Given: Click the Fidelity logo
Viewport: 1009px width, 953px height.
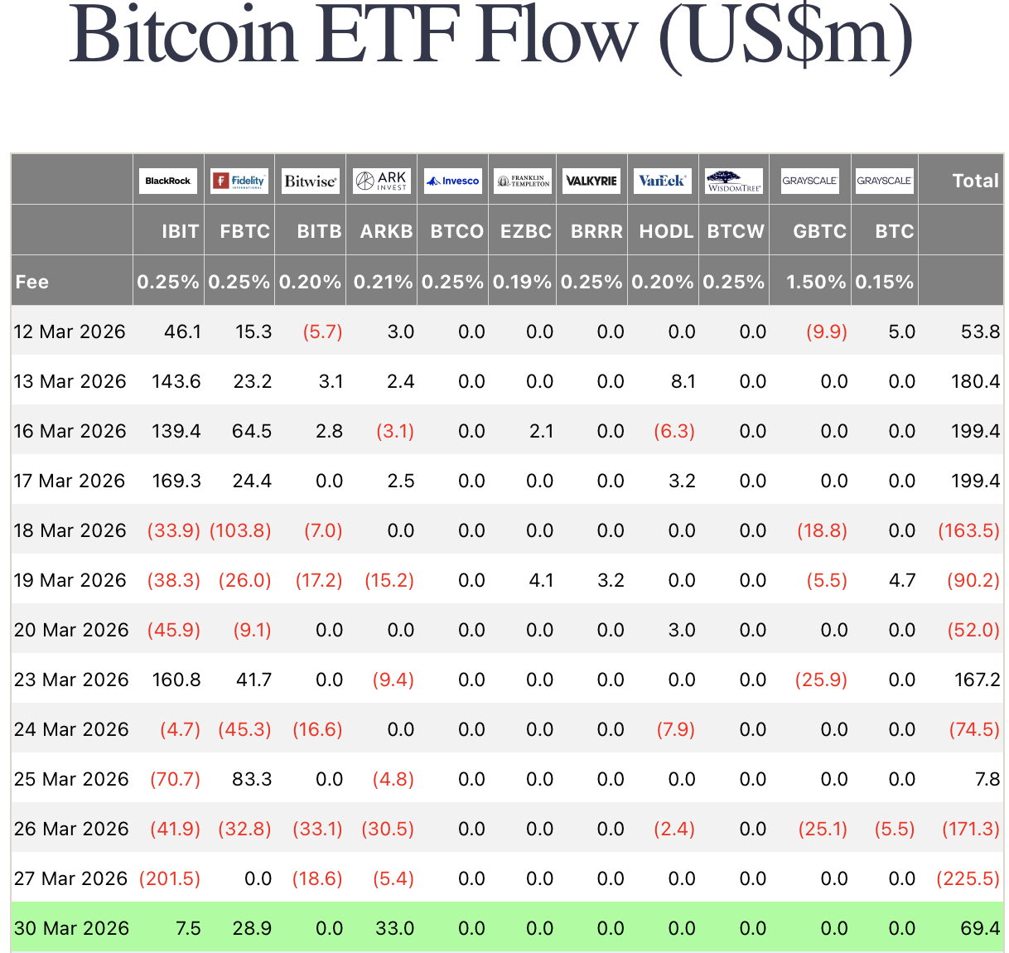Looking at the screenshot, I should coord(239,181).
